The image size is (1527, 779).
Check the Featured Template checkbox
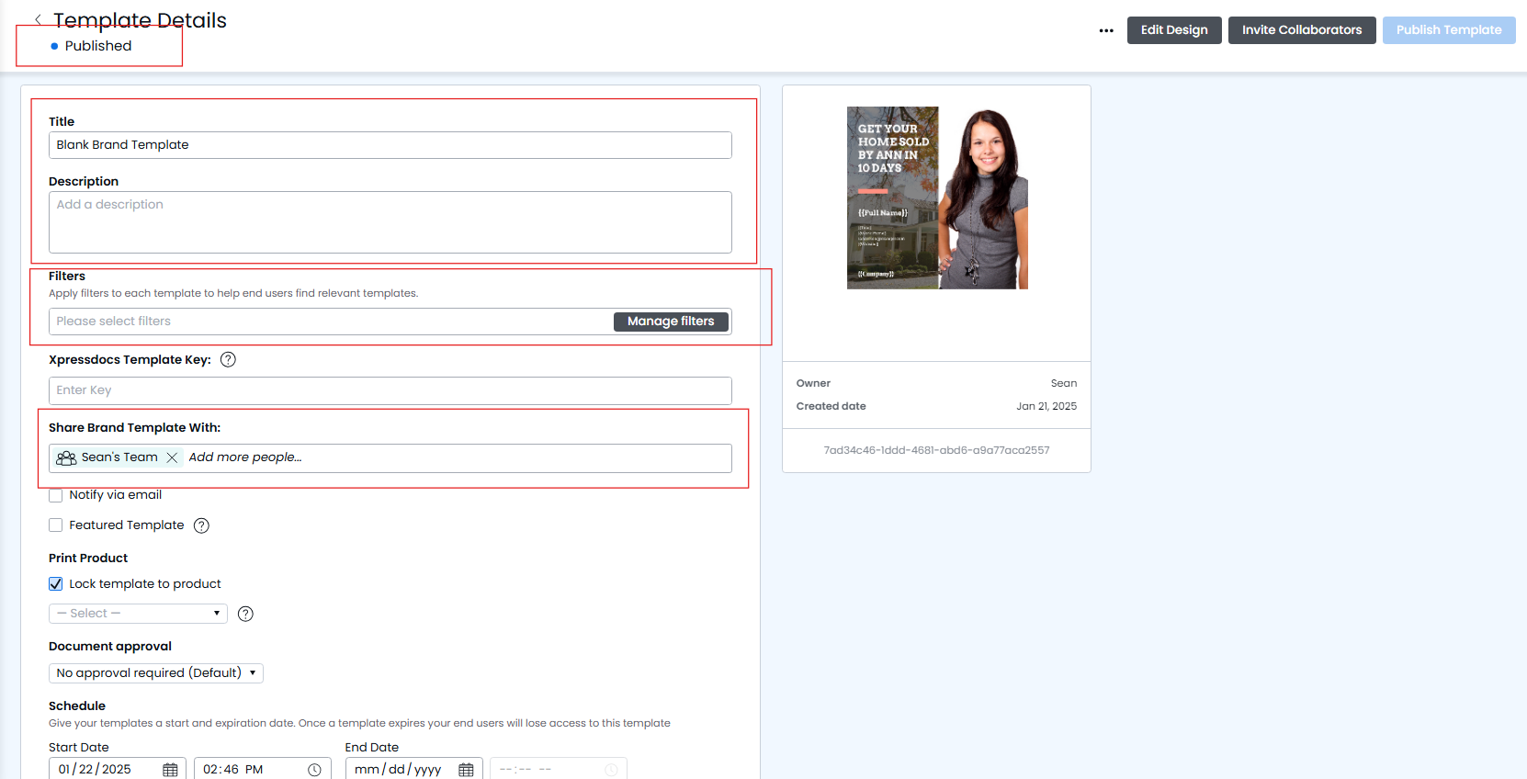click(x=56, y=525)
